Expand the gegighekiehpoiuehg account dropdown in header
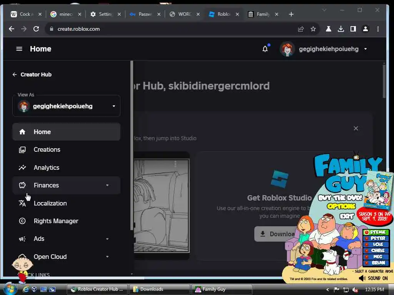394x295 pixels. coord(366,49)
